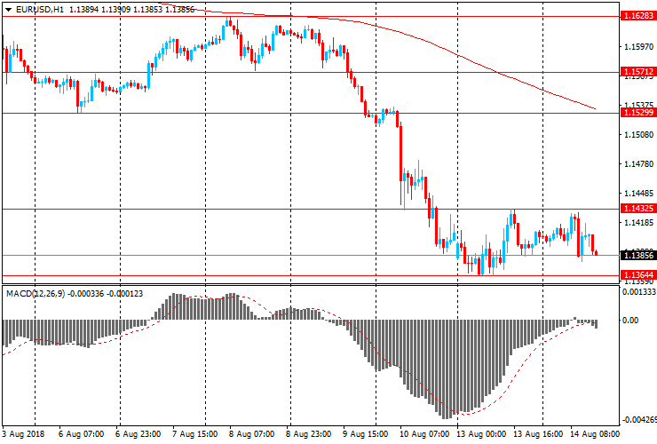Click the 1.14485 price axis value
The height and width of the screenshot is (444, 657).
(638, 194)
